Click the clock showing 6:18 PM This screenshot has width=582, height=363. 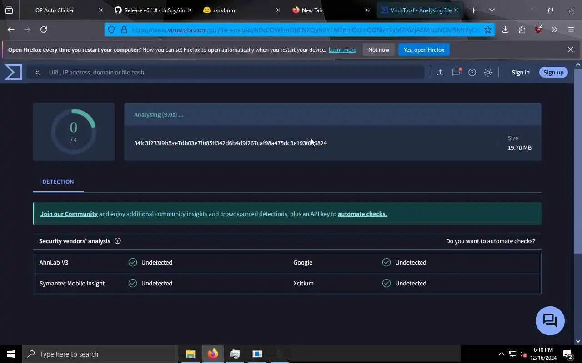pyautogui.click(x=543, y=350)
